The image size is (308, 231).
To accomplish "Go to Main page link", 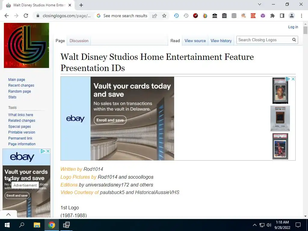I will pos(17,80).
